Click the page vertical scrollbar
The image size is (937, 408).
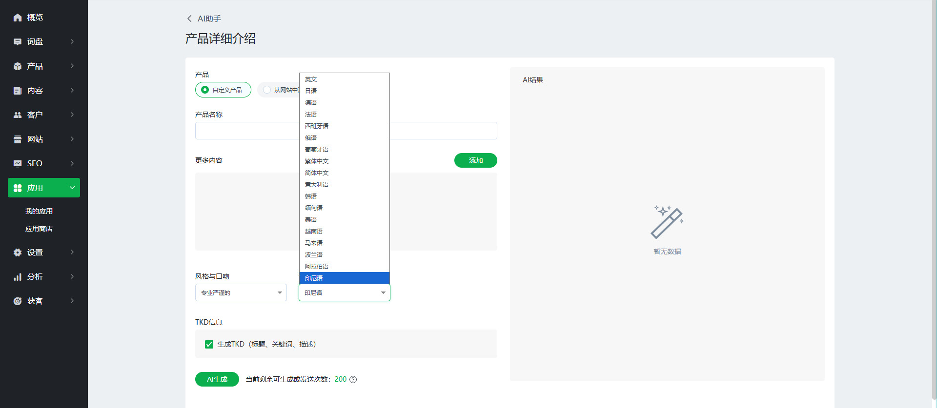(x=934, y=195)
